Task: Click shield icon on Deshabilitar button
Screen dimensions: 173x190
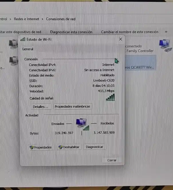Action: click(x=60, y=147)
